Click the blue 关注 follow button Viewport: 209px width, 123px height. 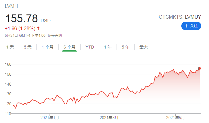coord(191,26)
